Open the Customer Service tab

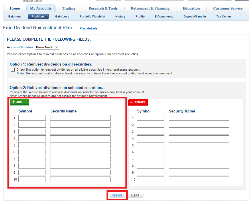pyautogui.click(x=228, y=9)
